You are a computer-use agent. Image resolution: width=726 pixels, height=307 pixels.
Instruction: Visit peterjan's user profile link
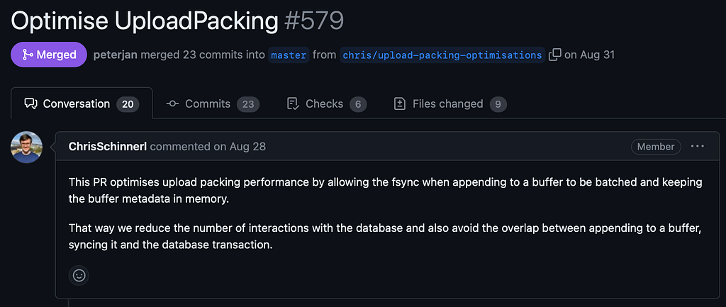[116, 55]
